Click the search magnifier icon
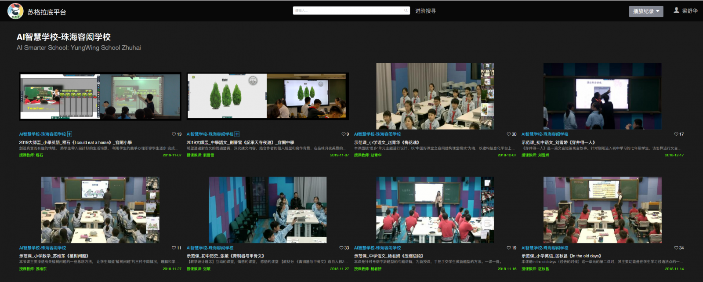Viewport: 703px width, 282px height. [x=406, y=11]
